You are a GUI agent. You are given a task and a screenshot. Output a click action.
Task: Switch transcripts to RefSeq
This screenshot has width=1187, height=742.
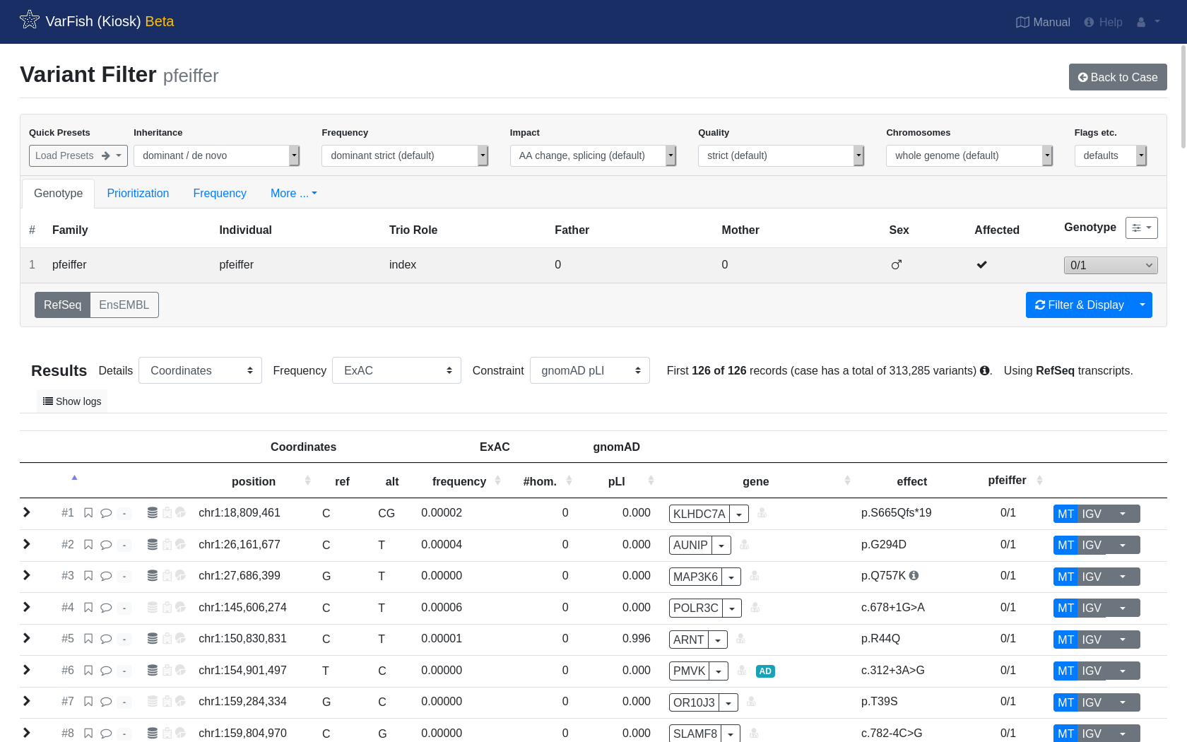pos(62,305)
